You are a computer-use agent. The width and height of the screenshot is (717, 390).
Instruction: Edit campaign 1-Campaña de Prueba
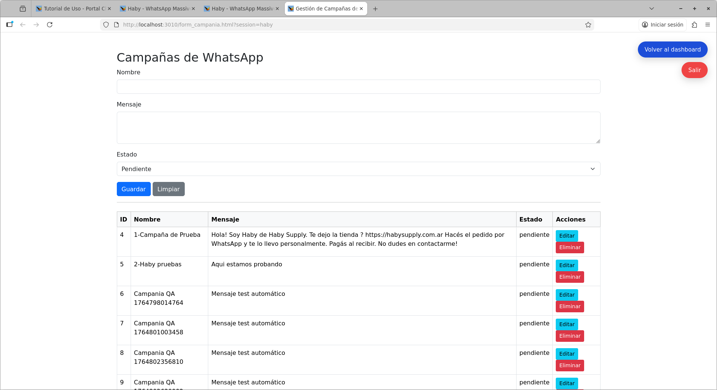[x=567, y=236]
